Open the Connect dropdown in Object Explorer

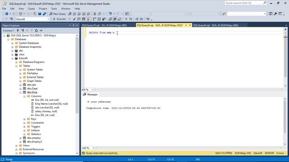(9, 31)
